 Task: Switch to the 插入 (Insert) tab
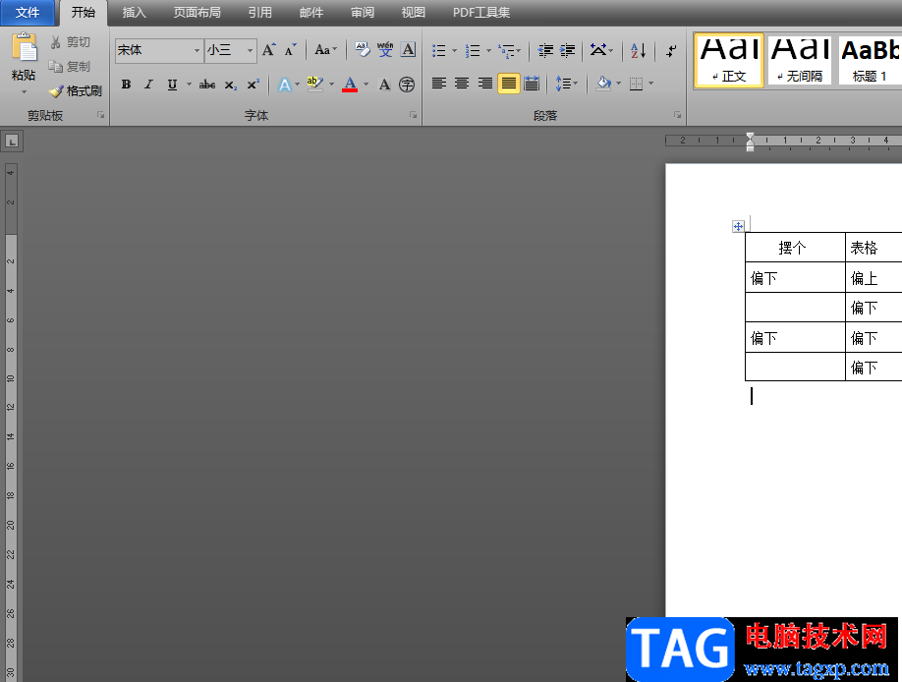click(x=134, y=13)
